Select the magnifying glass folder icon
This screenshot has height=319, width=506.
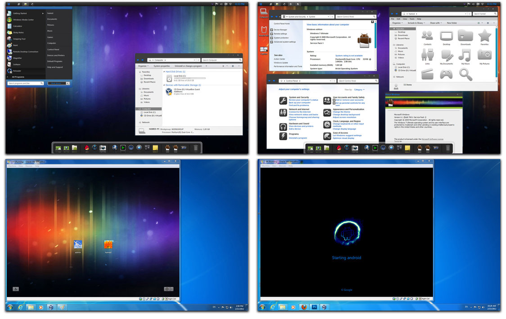click(x=465, y=75)
